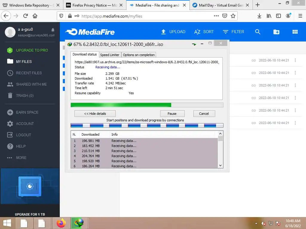Click Upgrade to Pro link

[32, 50]
